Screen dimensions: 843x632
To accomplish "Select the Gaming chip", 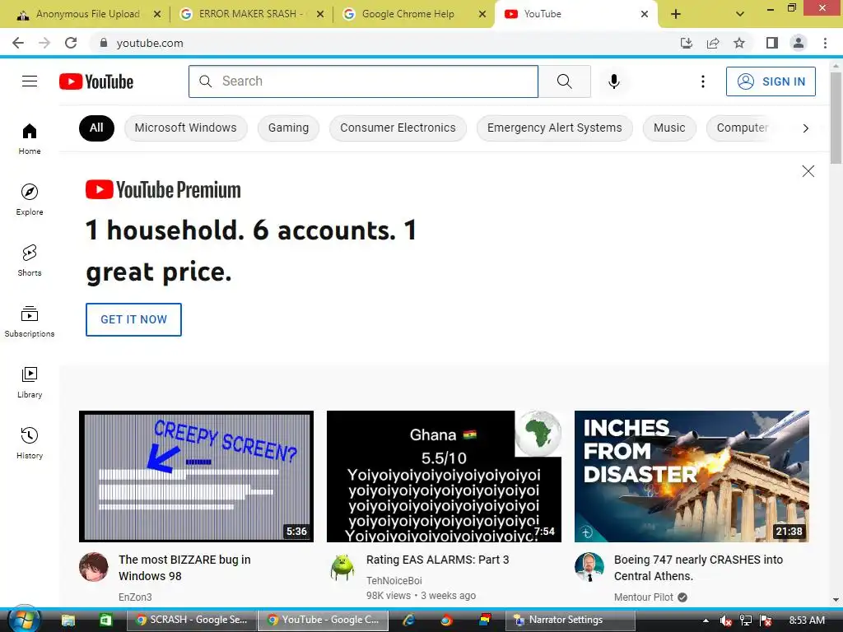I will click(x=288, y=128).
